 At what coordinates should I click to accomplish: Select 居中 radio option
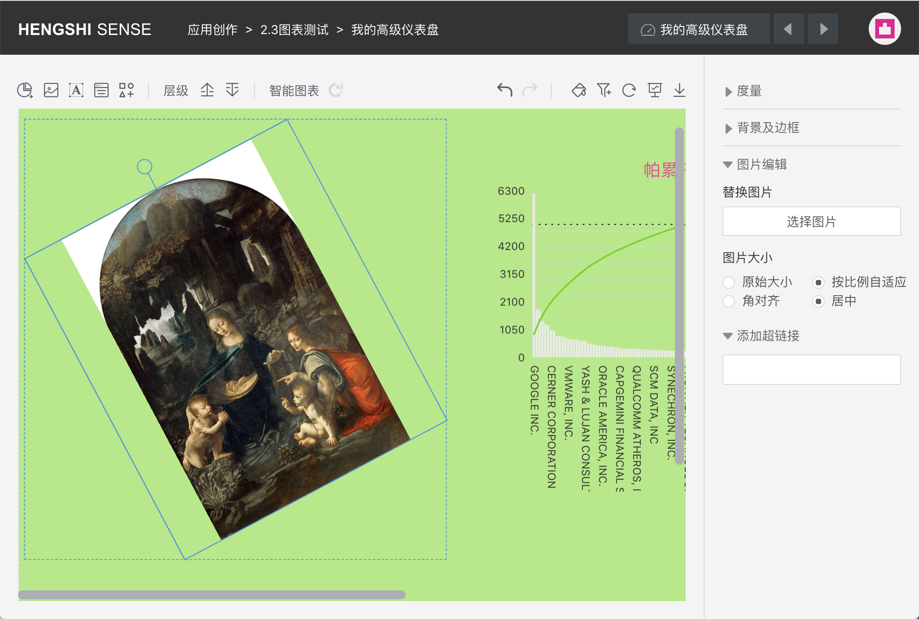tap(818, 301)
